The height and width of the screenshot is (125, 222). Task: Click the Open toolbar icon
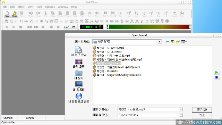coord(15,14)
